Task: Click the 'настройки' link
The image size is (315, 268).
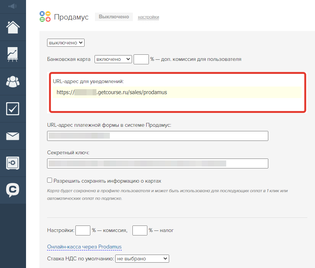Action: (x=149, y=17)
